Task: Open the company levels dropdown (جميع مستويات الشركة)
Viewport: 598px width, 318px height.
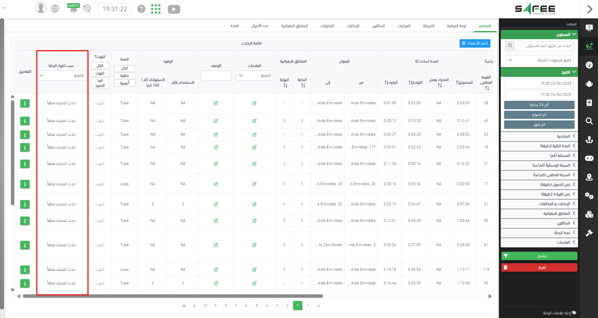Action: [x=539, y=60]
